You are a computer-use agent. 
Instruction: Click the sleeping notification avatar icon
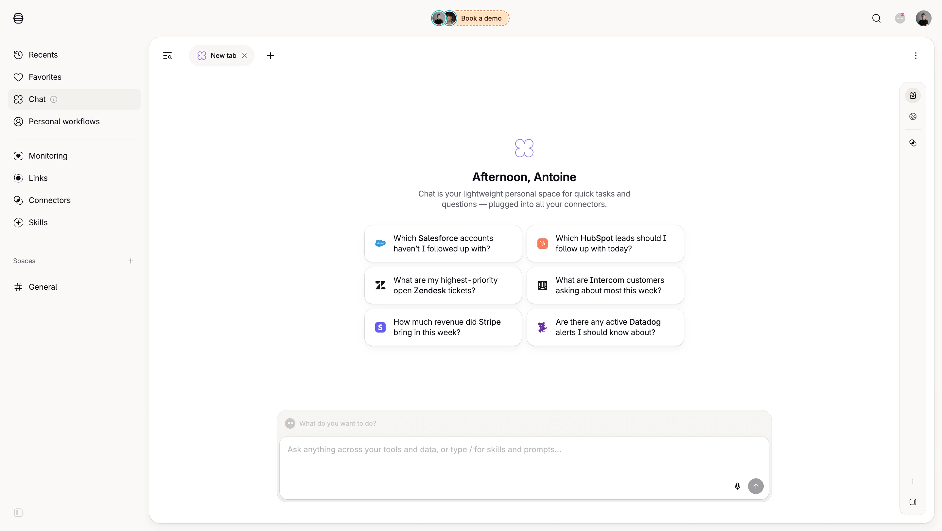click(900, 18)
